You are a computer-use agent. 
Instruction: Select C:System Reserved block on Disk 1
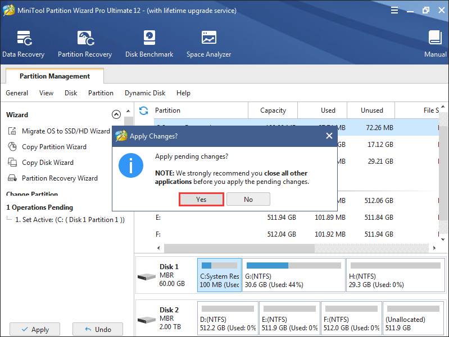[x=219, y=275]
